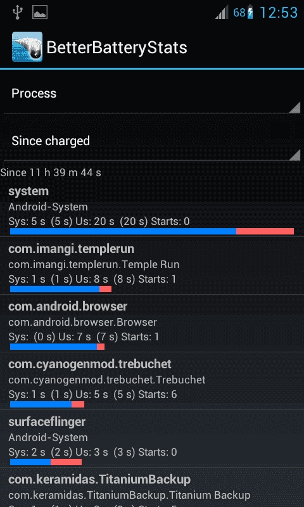Tap the Temple Run usage bar
Viewport: 304px width, 507px height.
click(61, 289)
